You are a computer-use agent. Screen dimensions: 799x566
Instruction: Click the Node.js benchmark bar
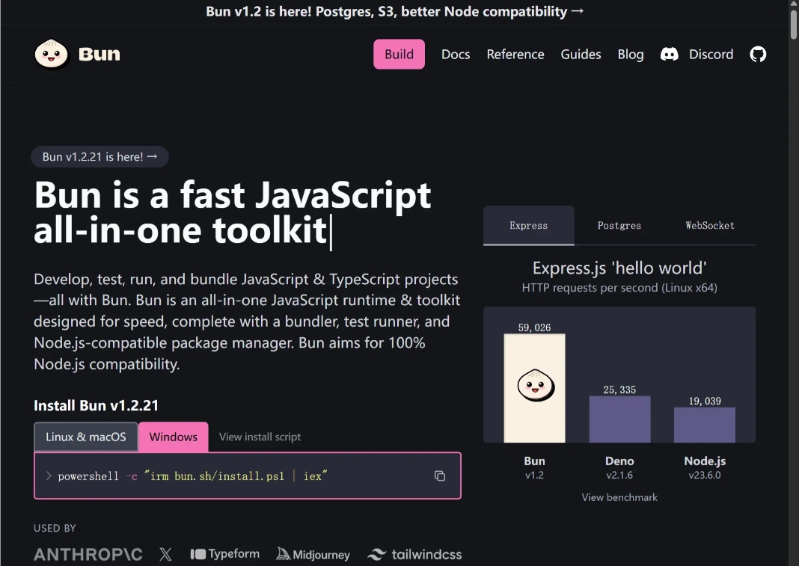point(705,425)
